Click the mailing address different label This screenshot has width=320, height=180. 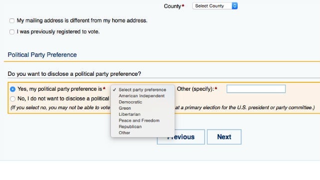82,20
